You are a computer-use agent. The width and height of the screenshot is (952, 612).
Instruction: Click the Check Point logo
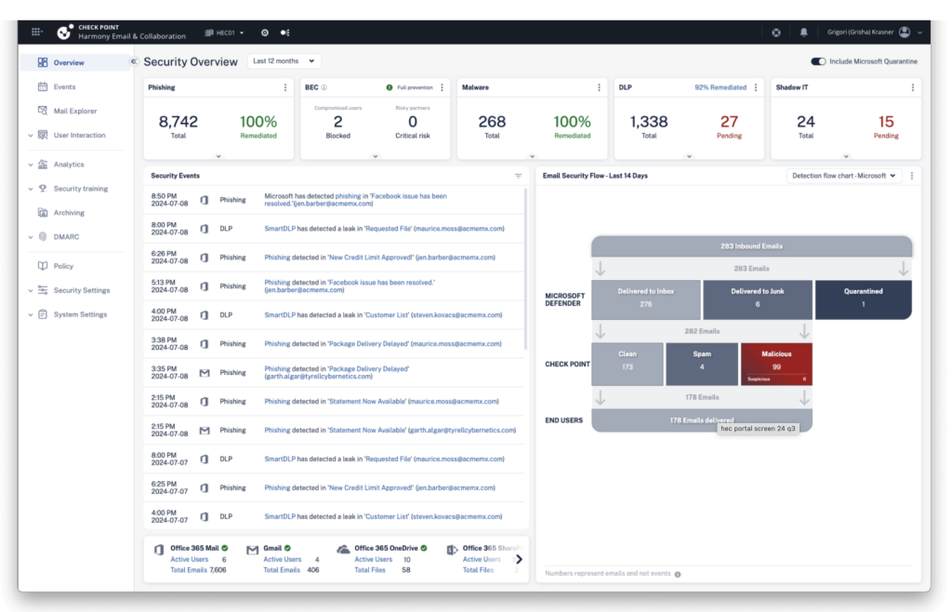tap(64, 32)
